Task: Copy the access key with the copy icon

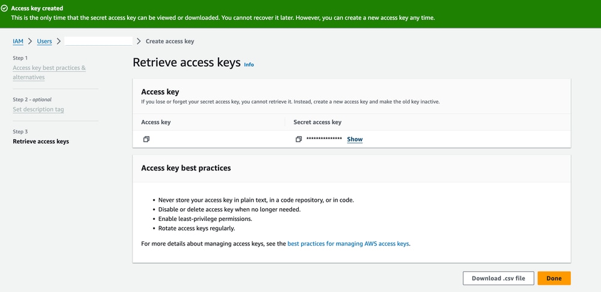Action: pyautogui.click(x=146, y=139)
